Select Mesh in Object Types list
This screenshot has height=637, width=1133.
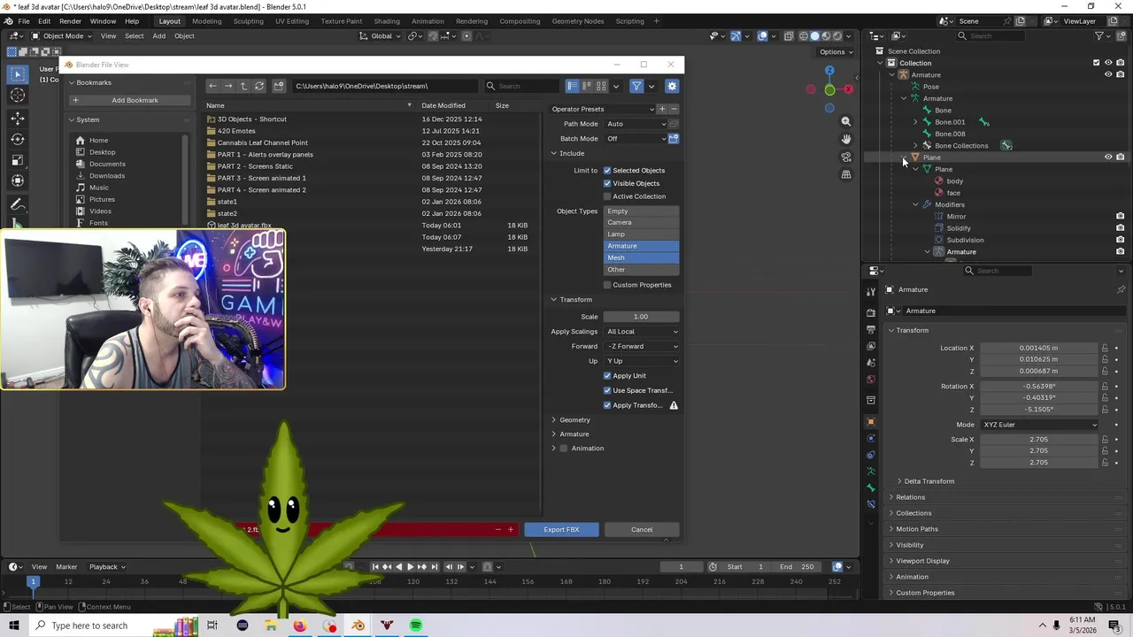[642, 257]
